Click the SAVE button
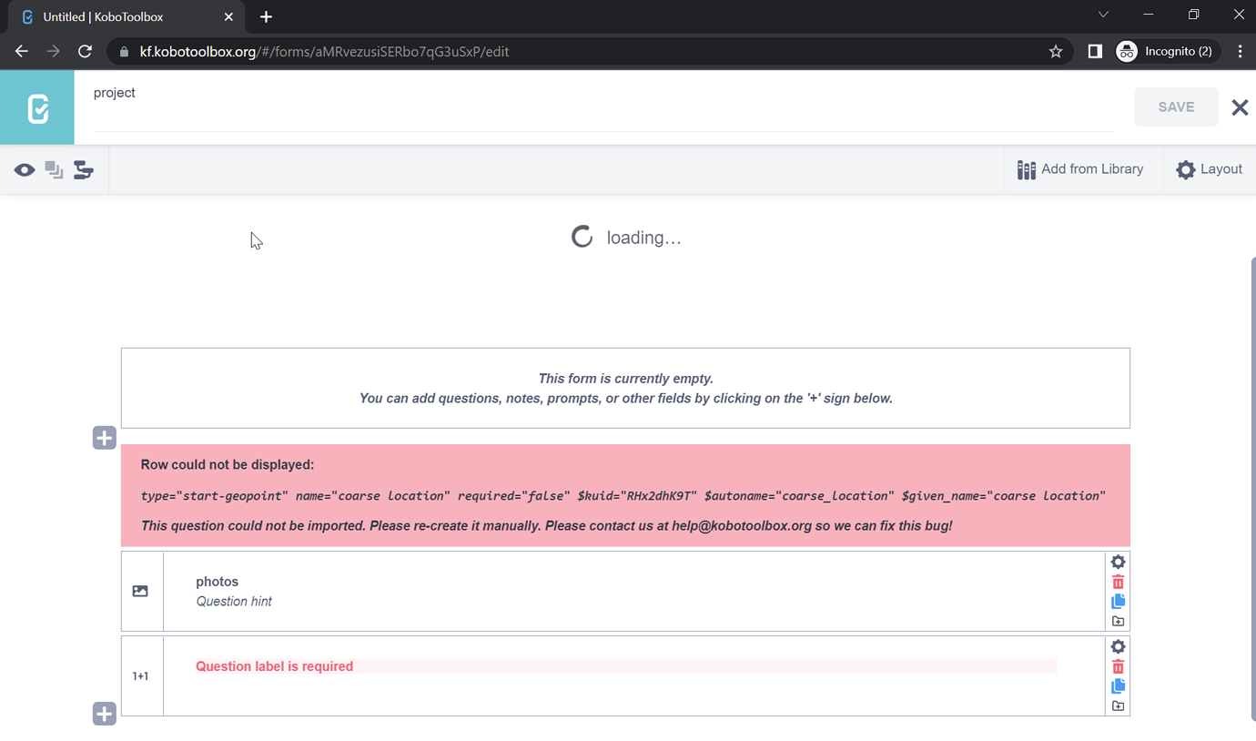 tap(1176, 107)
